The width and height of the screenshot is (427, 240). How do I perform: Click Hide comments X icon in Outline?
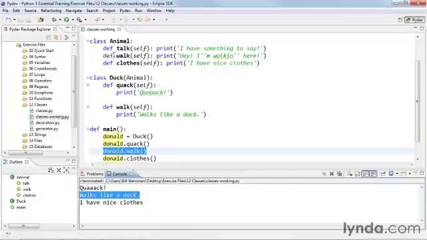coord(59,171)
